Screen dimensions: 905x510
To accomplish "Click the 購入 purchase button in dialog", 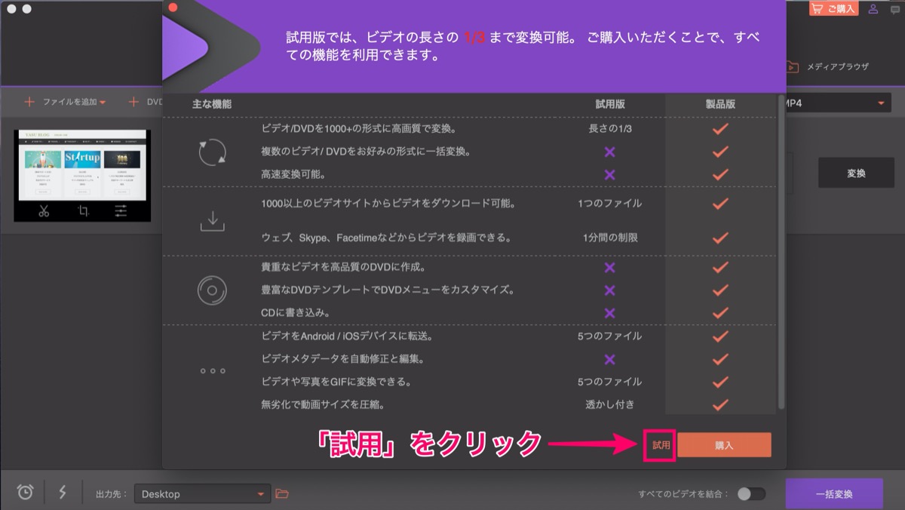I will (724, 445).
